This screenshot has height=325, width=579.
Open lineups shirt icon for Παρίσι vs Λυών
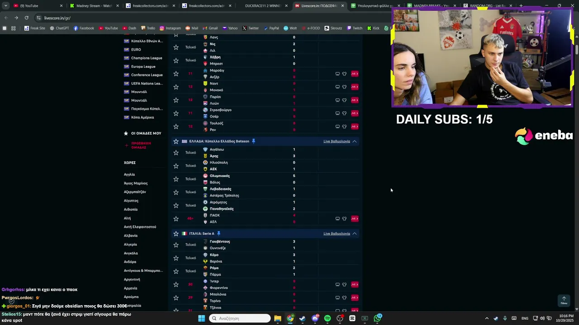point(344,100)
